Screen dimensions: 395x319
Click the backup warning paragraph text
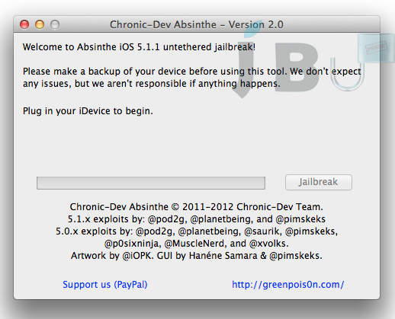(x=192, y=78)
